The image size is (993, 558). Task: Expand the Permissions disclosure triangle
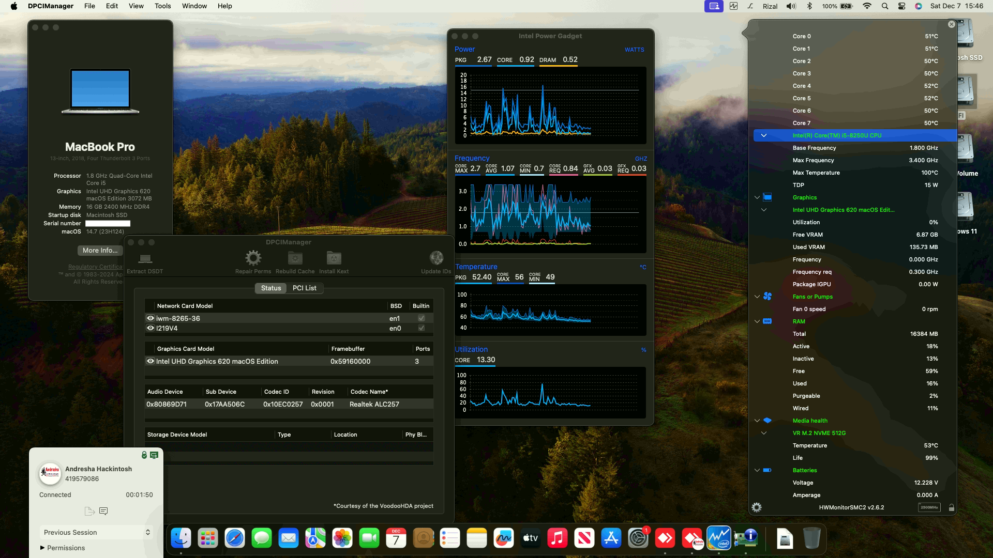pos(42,548)
